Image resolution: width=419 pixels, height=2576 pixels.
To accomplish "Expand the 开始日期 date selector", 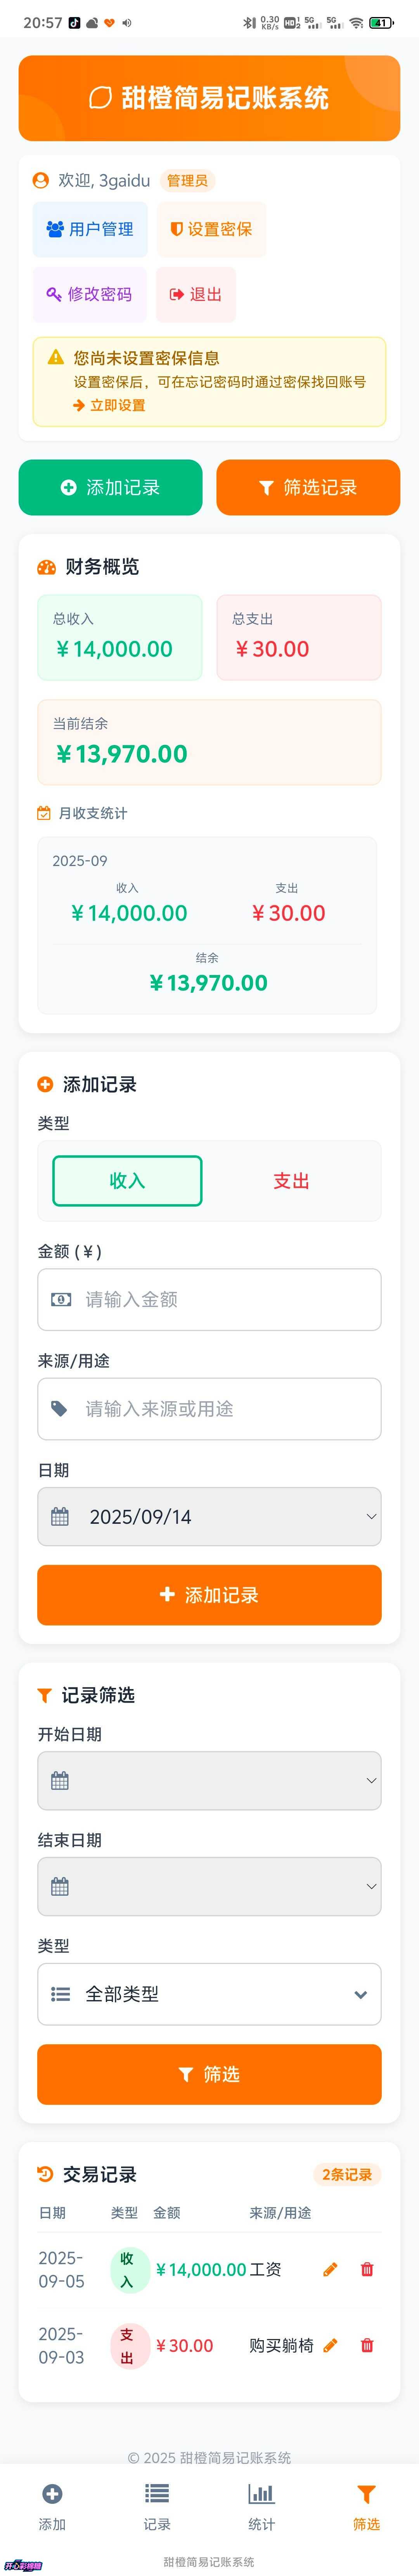I will [209, 1780].
